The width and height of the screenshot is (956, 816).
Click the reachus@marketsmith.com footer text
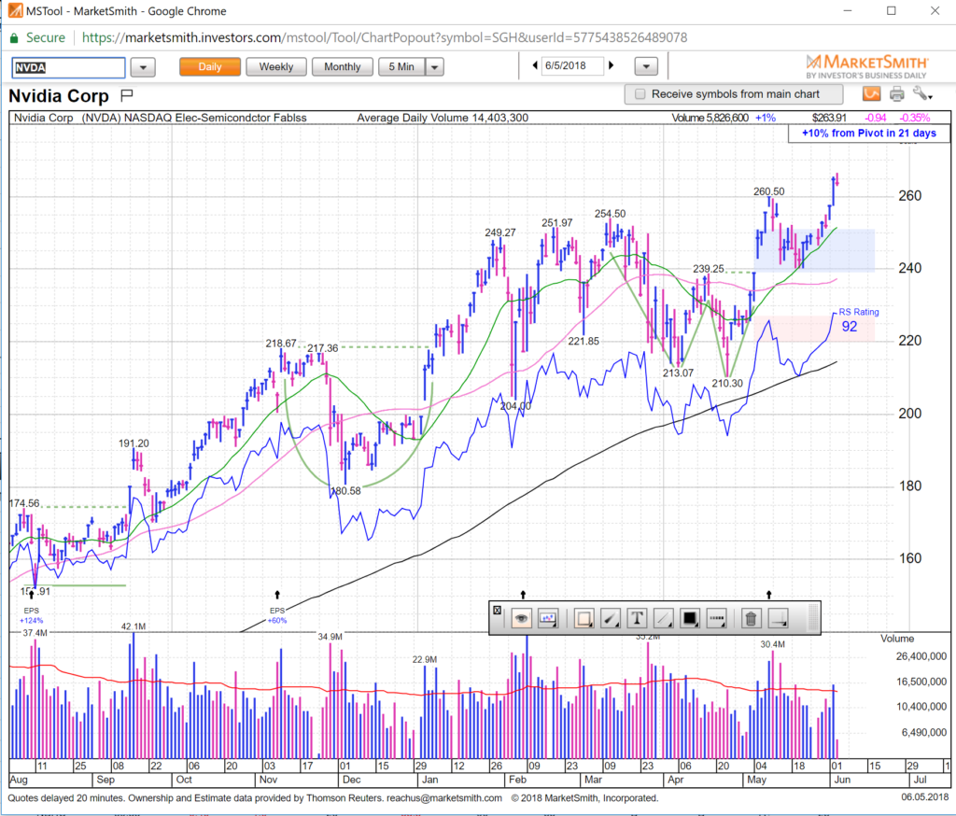click(444, 797)
